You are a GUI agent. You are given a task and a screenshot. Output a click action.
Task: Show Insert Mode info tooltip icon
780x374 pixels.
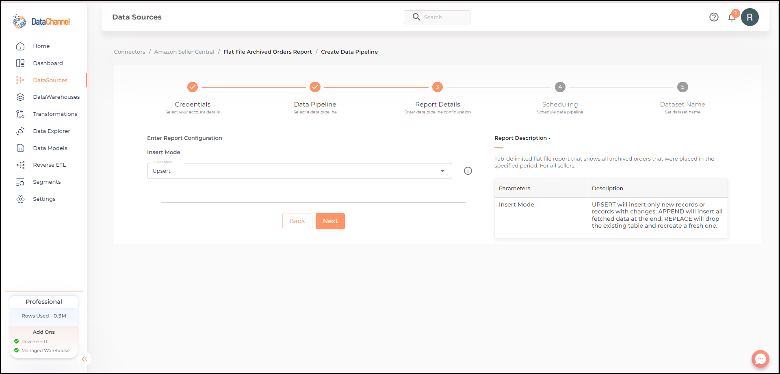coord(468,171)
